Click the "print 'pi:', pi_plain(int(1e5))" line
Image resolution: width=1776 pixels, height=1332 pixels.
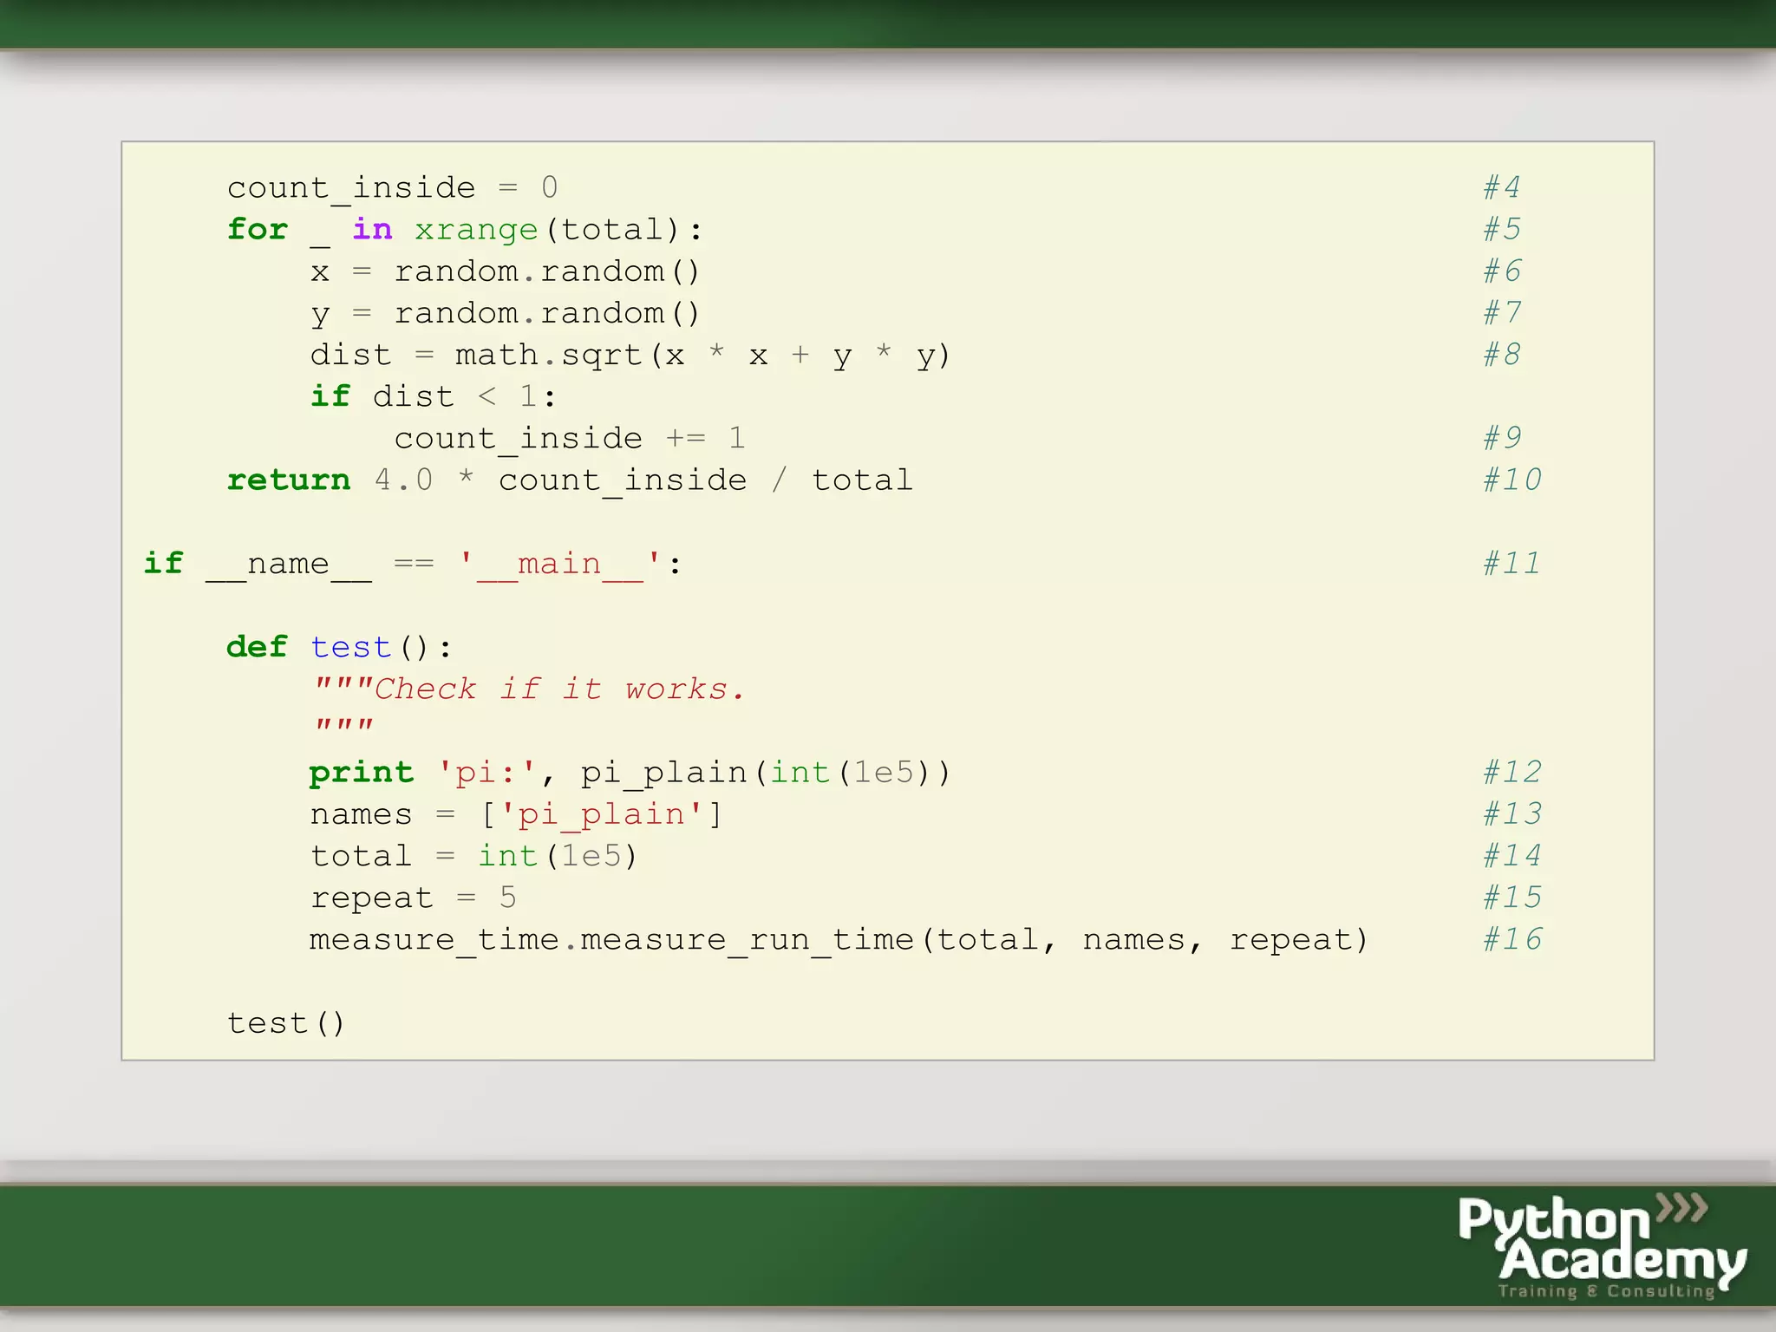coord(630,772)
